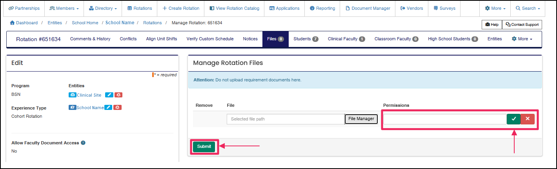Image resolution: width=557 pixels, height=169 pixels.
Task: Edit the School Name entity pencil icon
Action: [108, 108]
